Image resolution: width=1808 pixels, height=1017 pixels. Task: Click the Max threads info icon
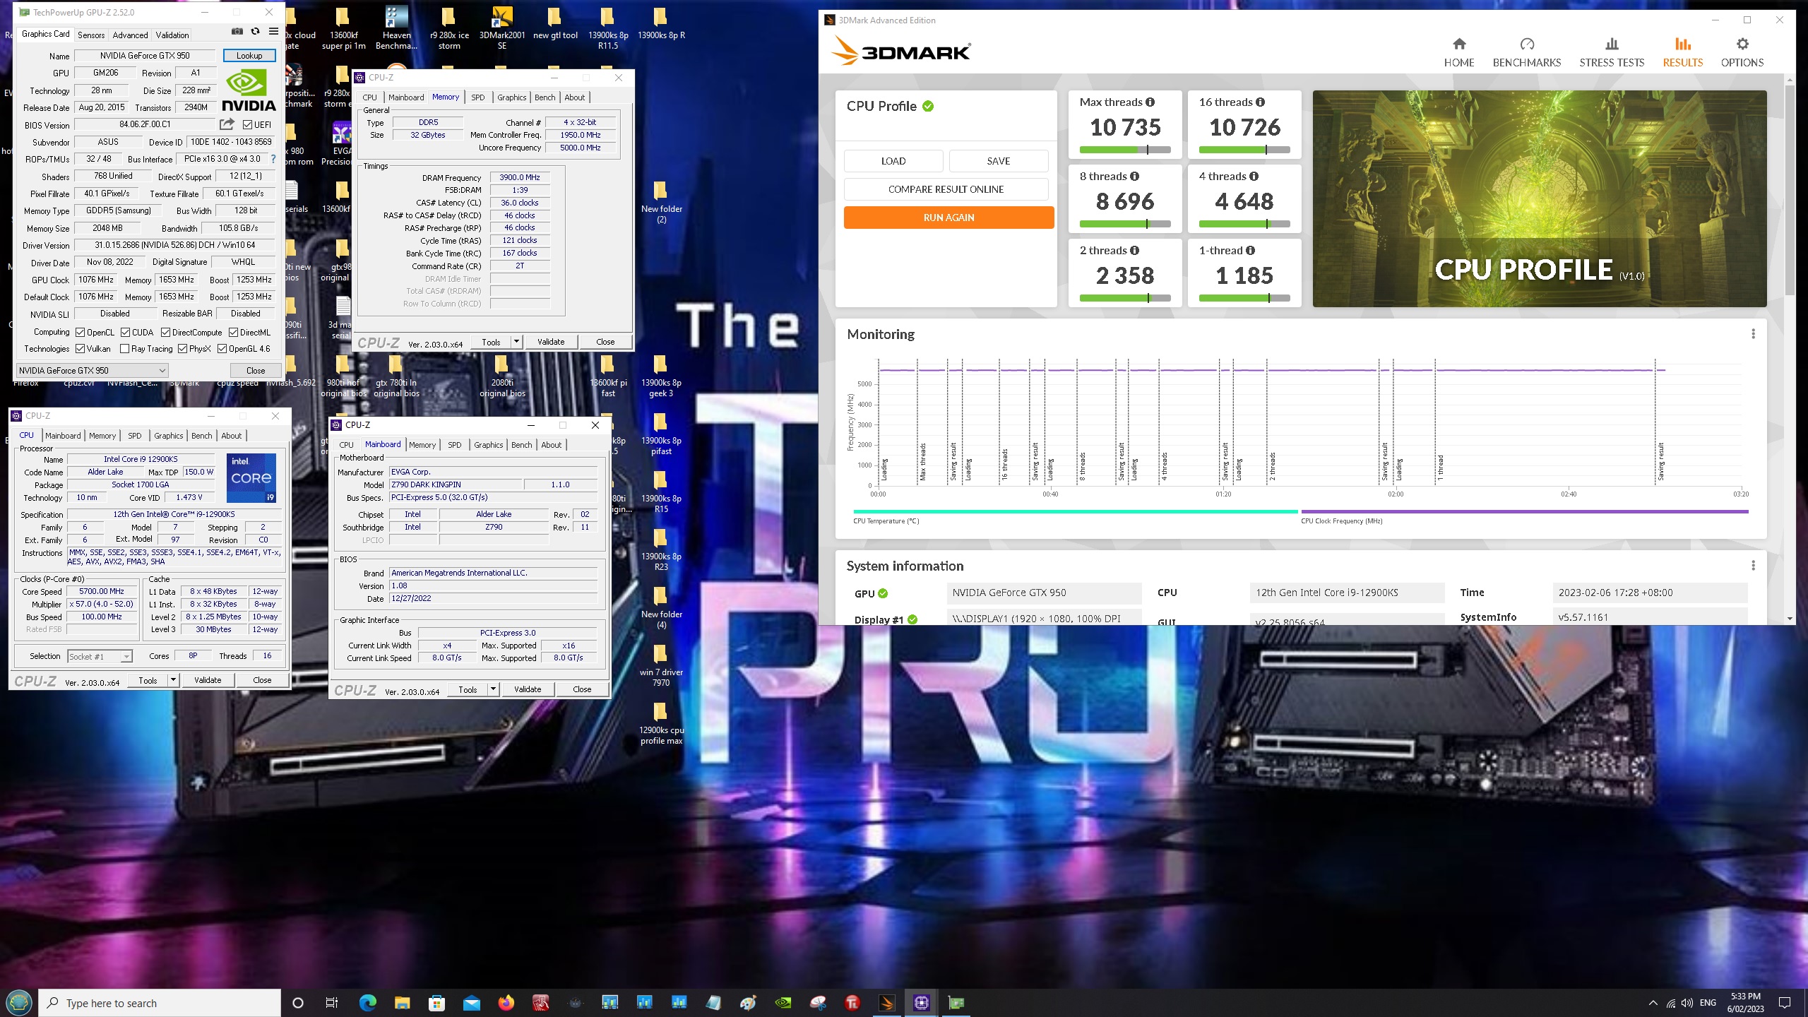[x=1150, y=102]
